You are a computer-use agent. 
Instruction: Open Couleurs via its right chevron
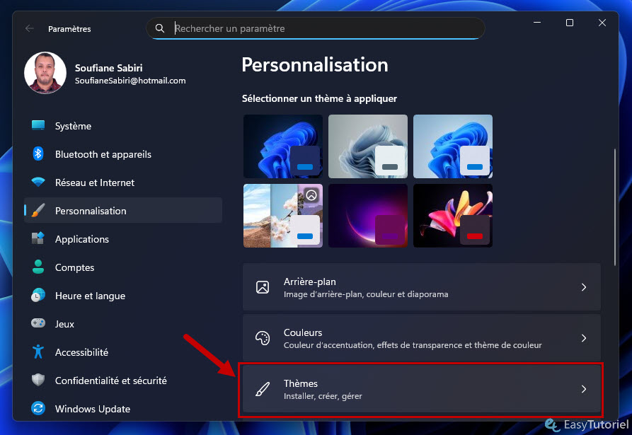[583, 338]
